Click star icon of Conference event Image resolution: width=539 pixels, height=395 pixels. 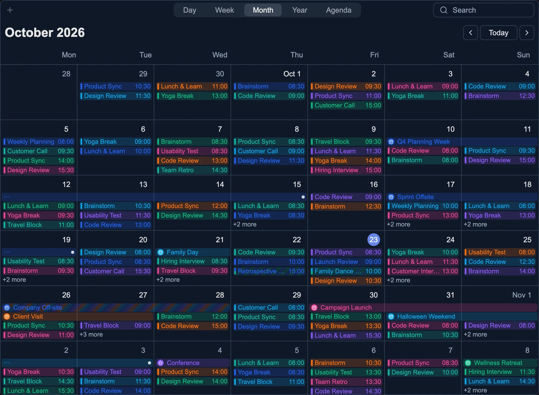tap(161, 363)
